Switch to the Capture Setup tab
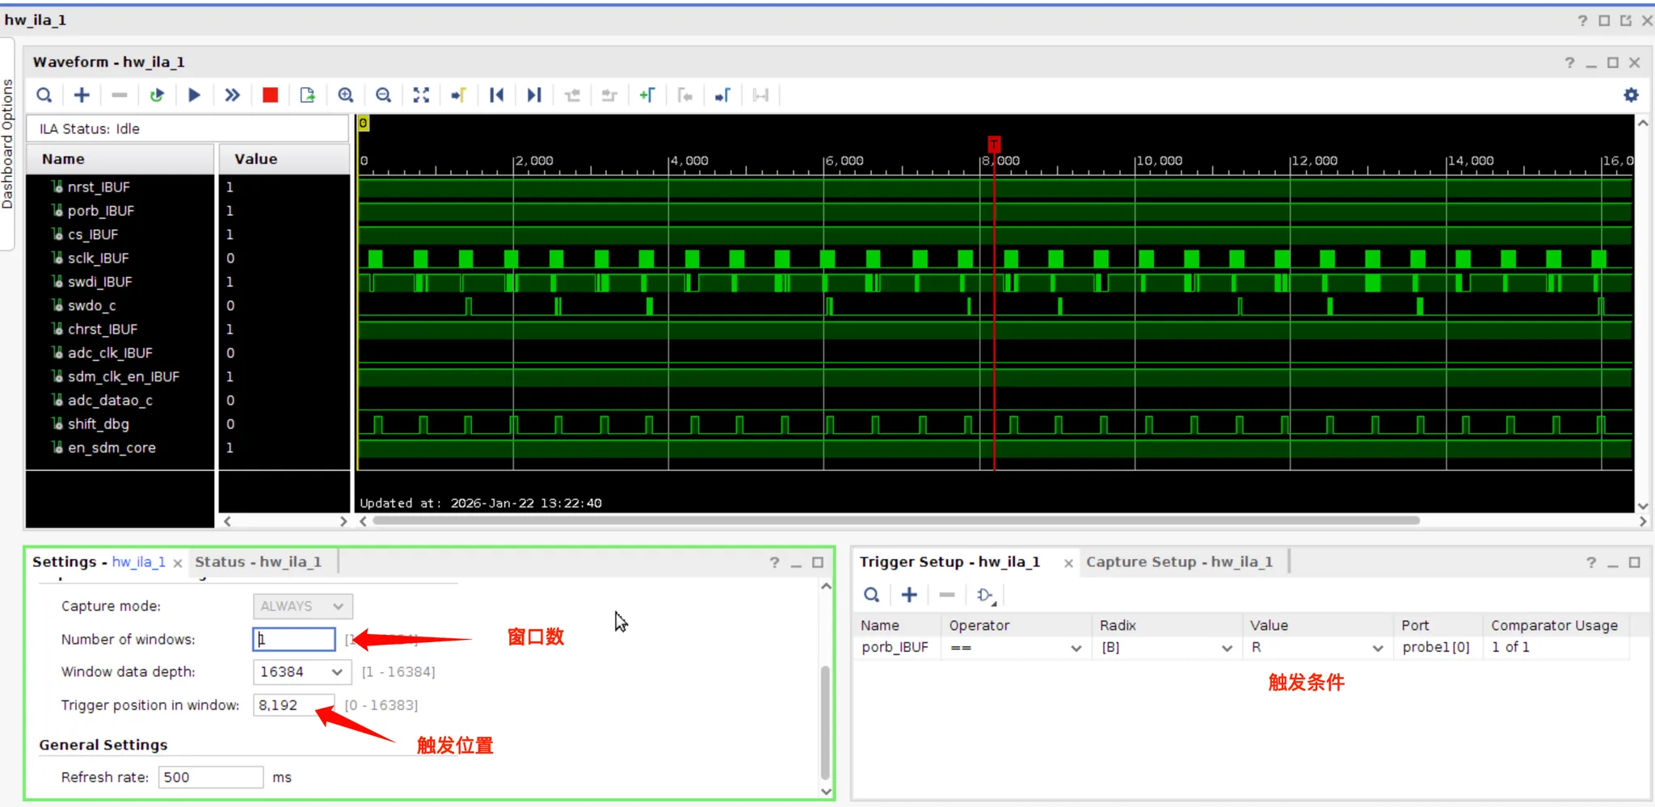This screenshot has width=1655, height=807. 1178,562
